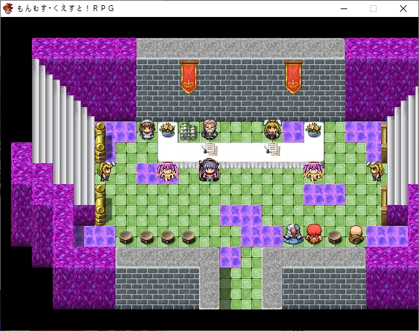Click the left red wall banner
This screenshot has width=419, height=331.
point(189,77)
